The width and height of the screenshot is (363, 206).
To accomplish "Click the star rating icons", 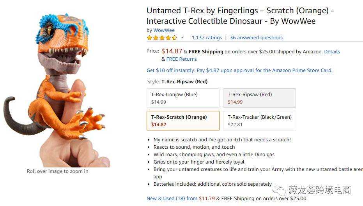I will click(162, 38).
